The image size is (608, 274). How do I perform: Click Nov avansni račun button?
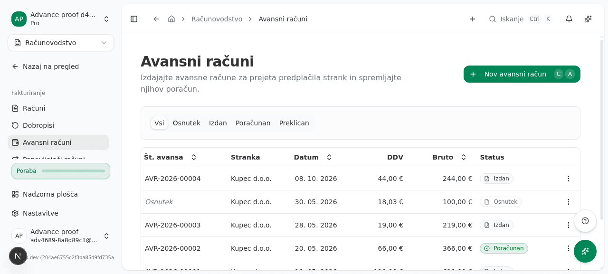tap(522, 74)
